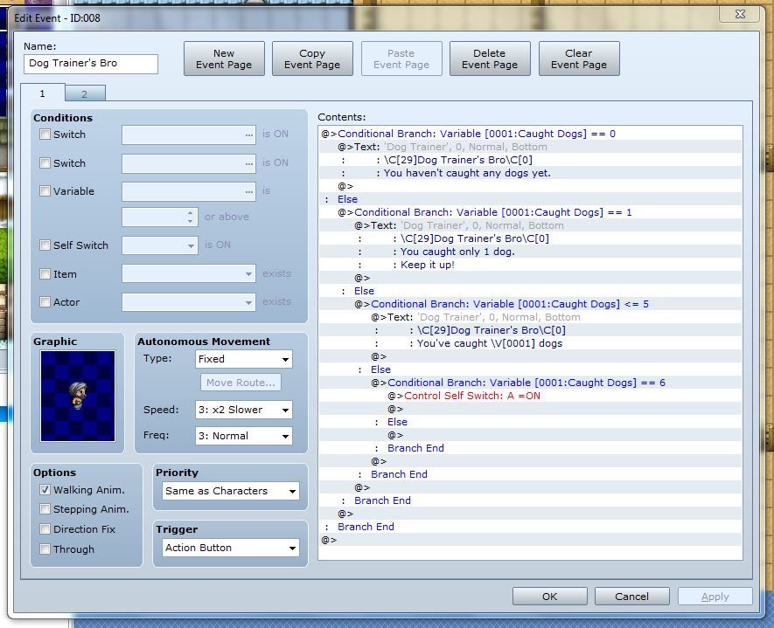
Task: Enable the Through option checkbox
Action: [x=45, y=549]
